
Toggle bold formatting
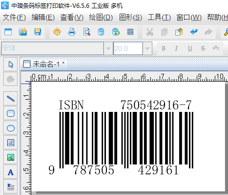(164, 48)
